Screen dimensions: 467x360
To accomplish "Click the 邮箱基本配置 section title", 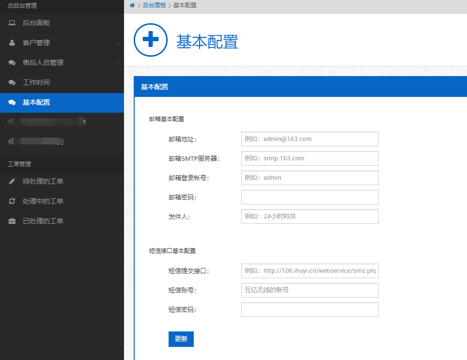I will (167, 119).
